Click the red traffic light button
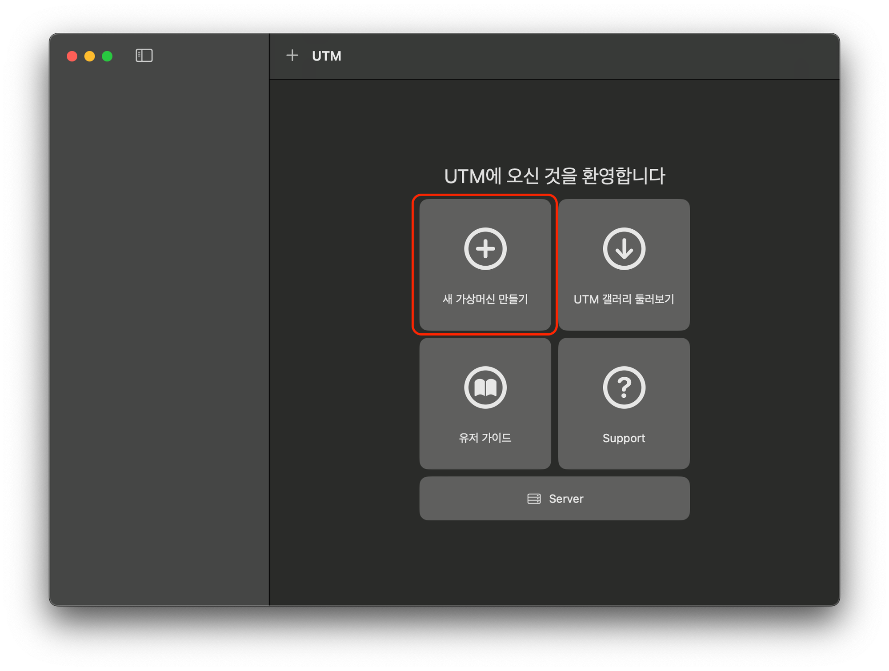This screenshot has height=671, width=889. point(73,56)
